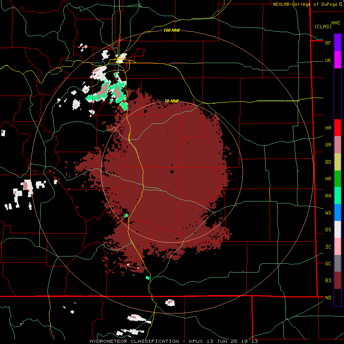Click the HR legend label

328,179
